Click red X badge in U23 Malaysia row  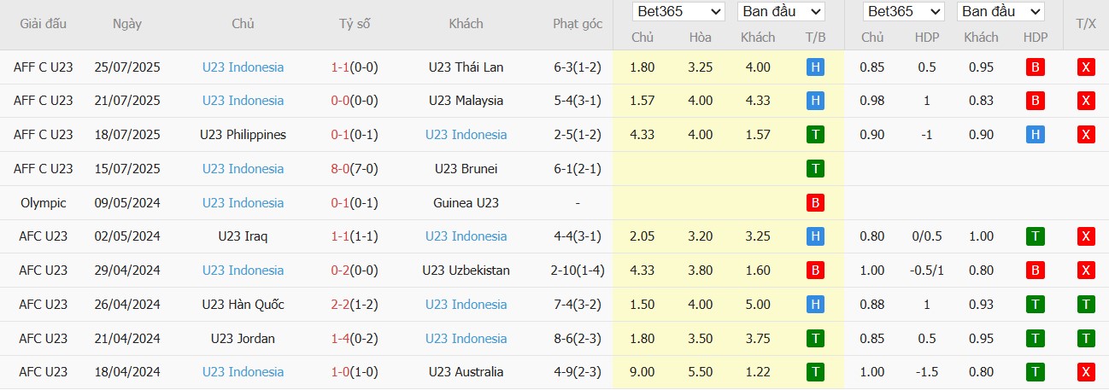[x=1086, y=101]
